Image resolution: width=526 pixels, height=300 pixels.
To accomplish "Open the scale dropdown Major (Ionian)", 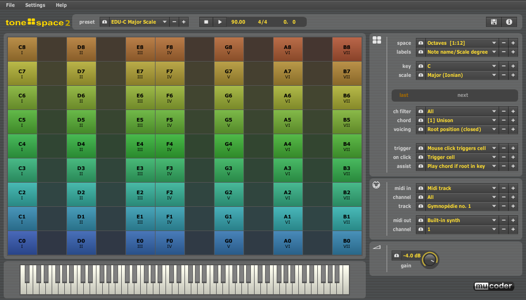I will coord(462,75).
